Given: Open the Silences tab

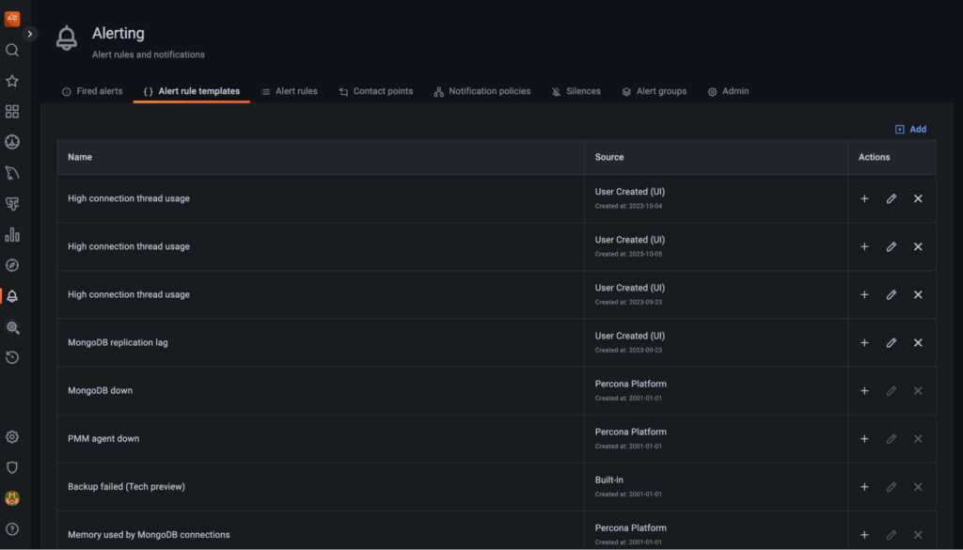Looking at the screenshot, I should tap(576, 91).
